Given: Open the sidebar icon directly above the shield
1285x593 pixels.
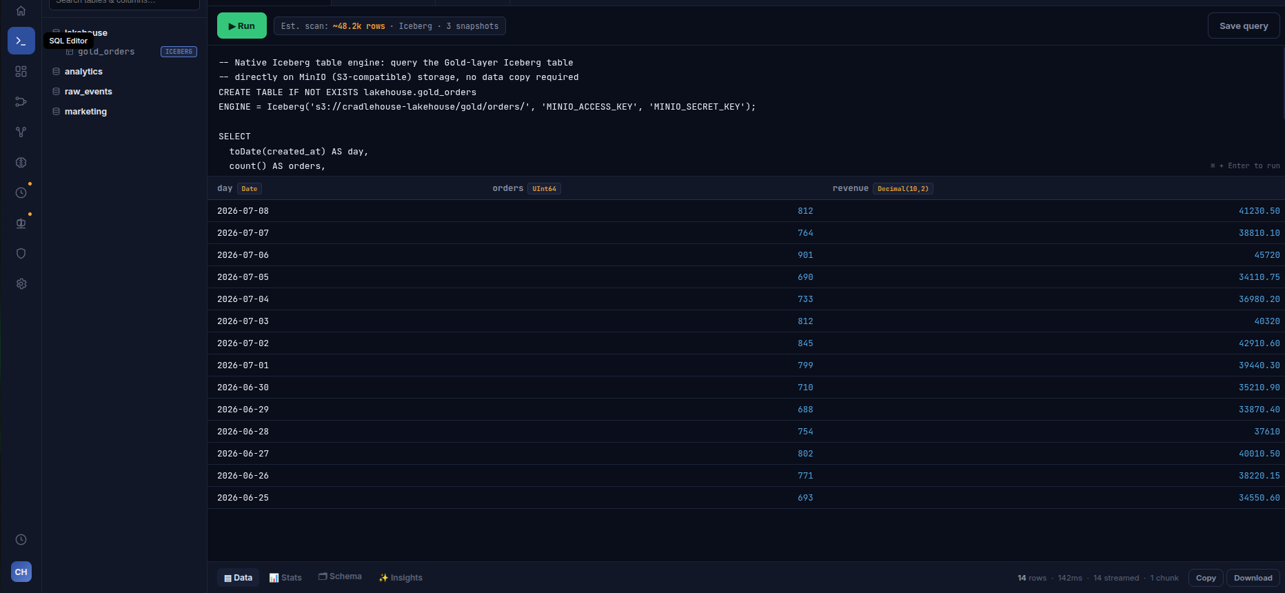Looking at the screenshot, I should (x=21, y=223).
